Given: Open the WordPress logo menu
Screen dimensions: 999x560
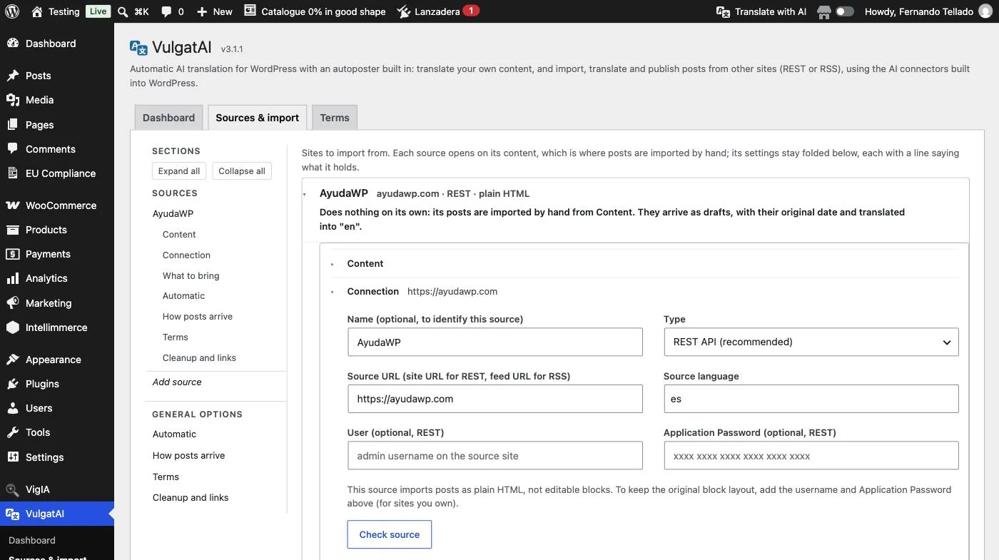Looking at the screenshot, I should 13,11.
